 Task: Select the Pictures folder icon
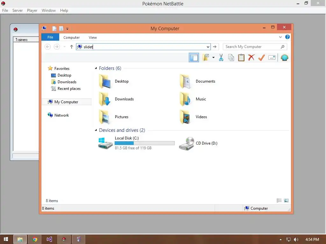click(x=104, y=117)
